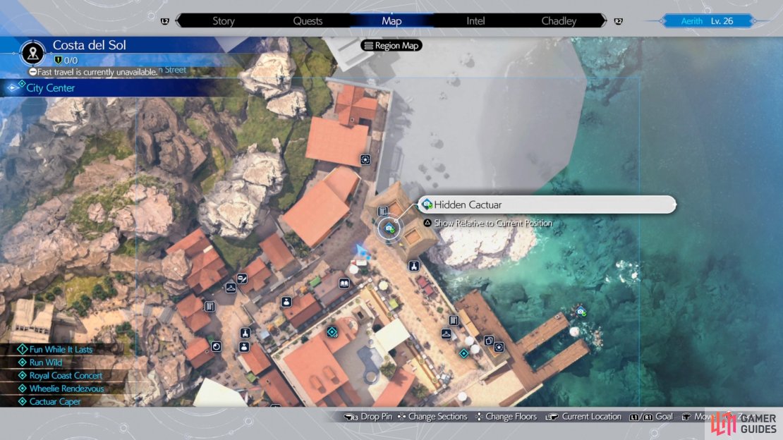783x440 pixels.
Task: Click the door icon just above the Hidden Cactuar marker
Action: tap(383, 212)
